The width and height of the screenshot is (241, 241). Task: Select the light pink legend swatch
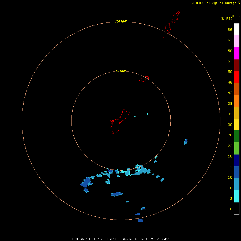pyautogui.click(x=236, y=41)
